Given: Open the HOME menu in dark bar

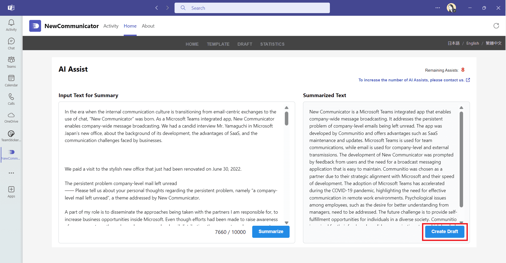Looking at the screenshot, I should (x=192, y=44).
